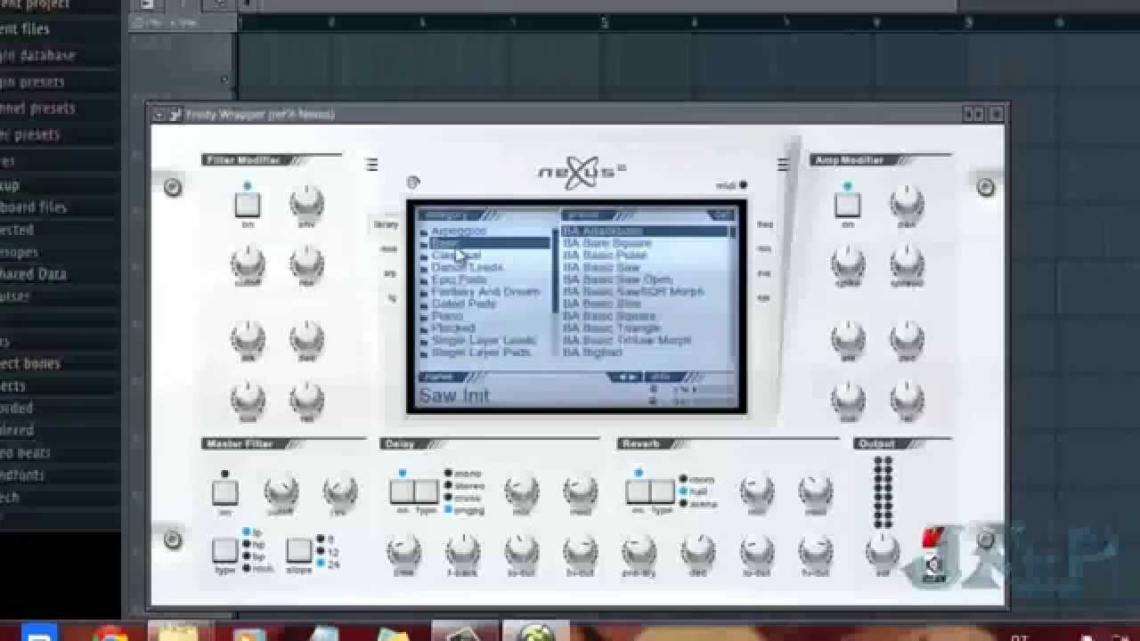The image size is (1140, 641).
Task: Click the Master Filter cutoff knob
Action: tap(281, 491)
